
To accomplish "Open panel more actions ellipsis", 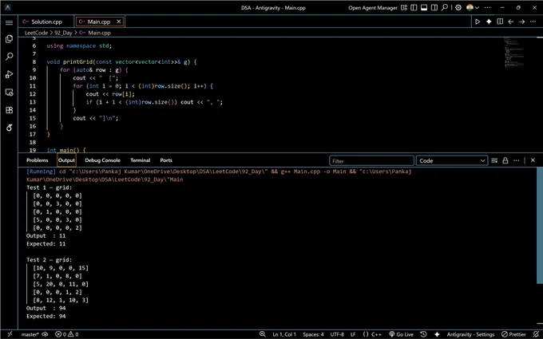I will tap(517, 160).
